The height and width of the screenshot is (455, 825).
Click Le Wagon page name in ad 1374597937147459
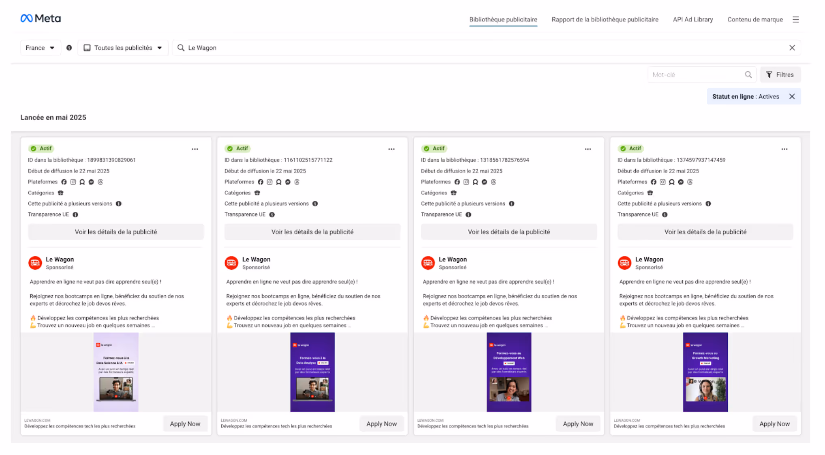(x=649, y=259)
